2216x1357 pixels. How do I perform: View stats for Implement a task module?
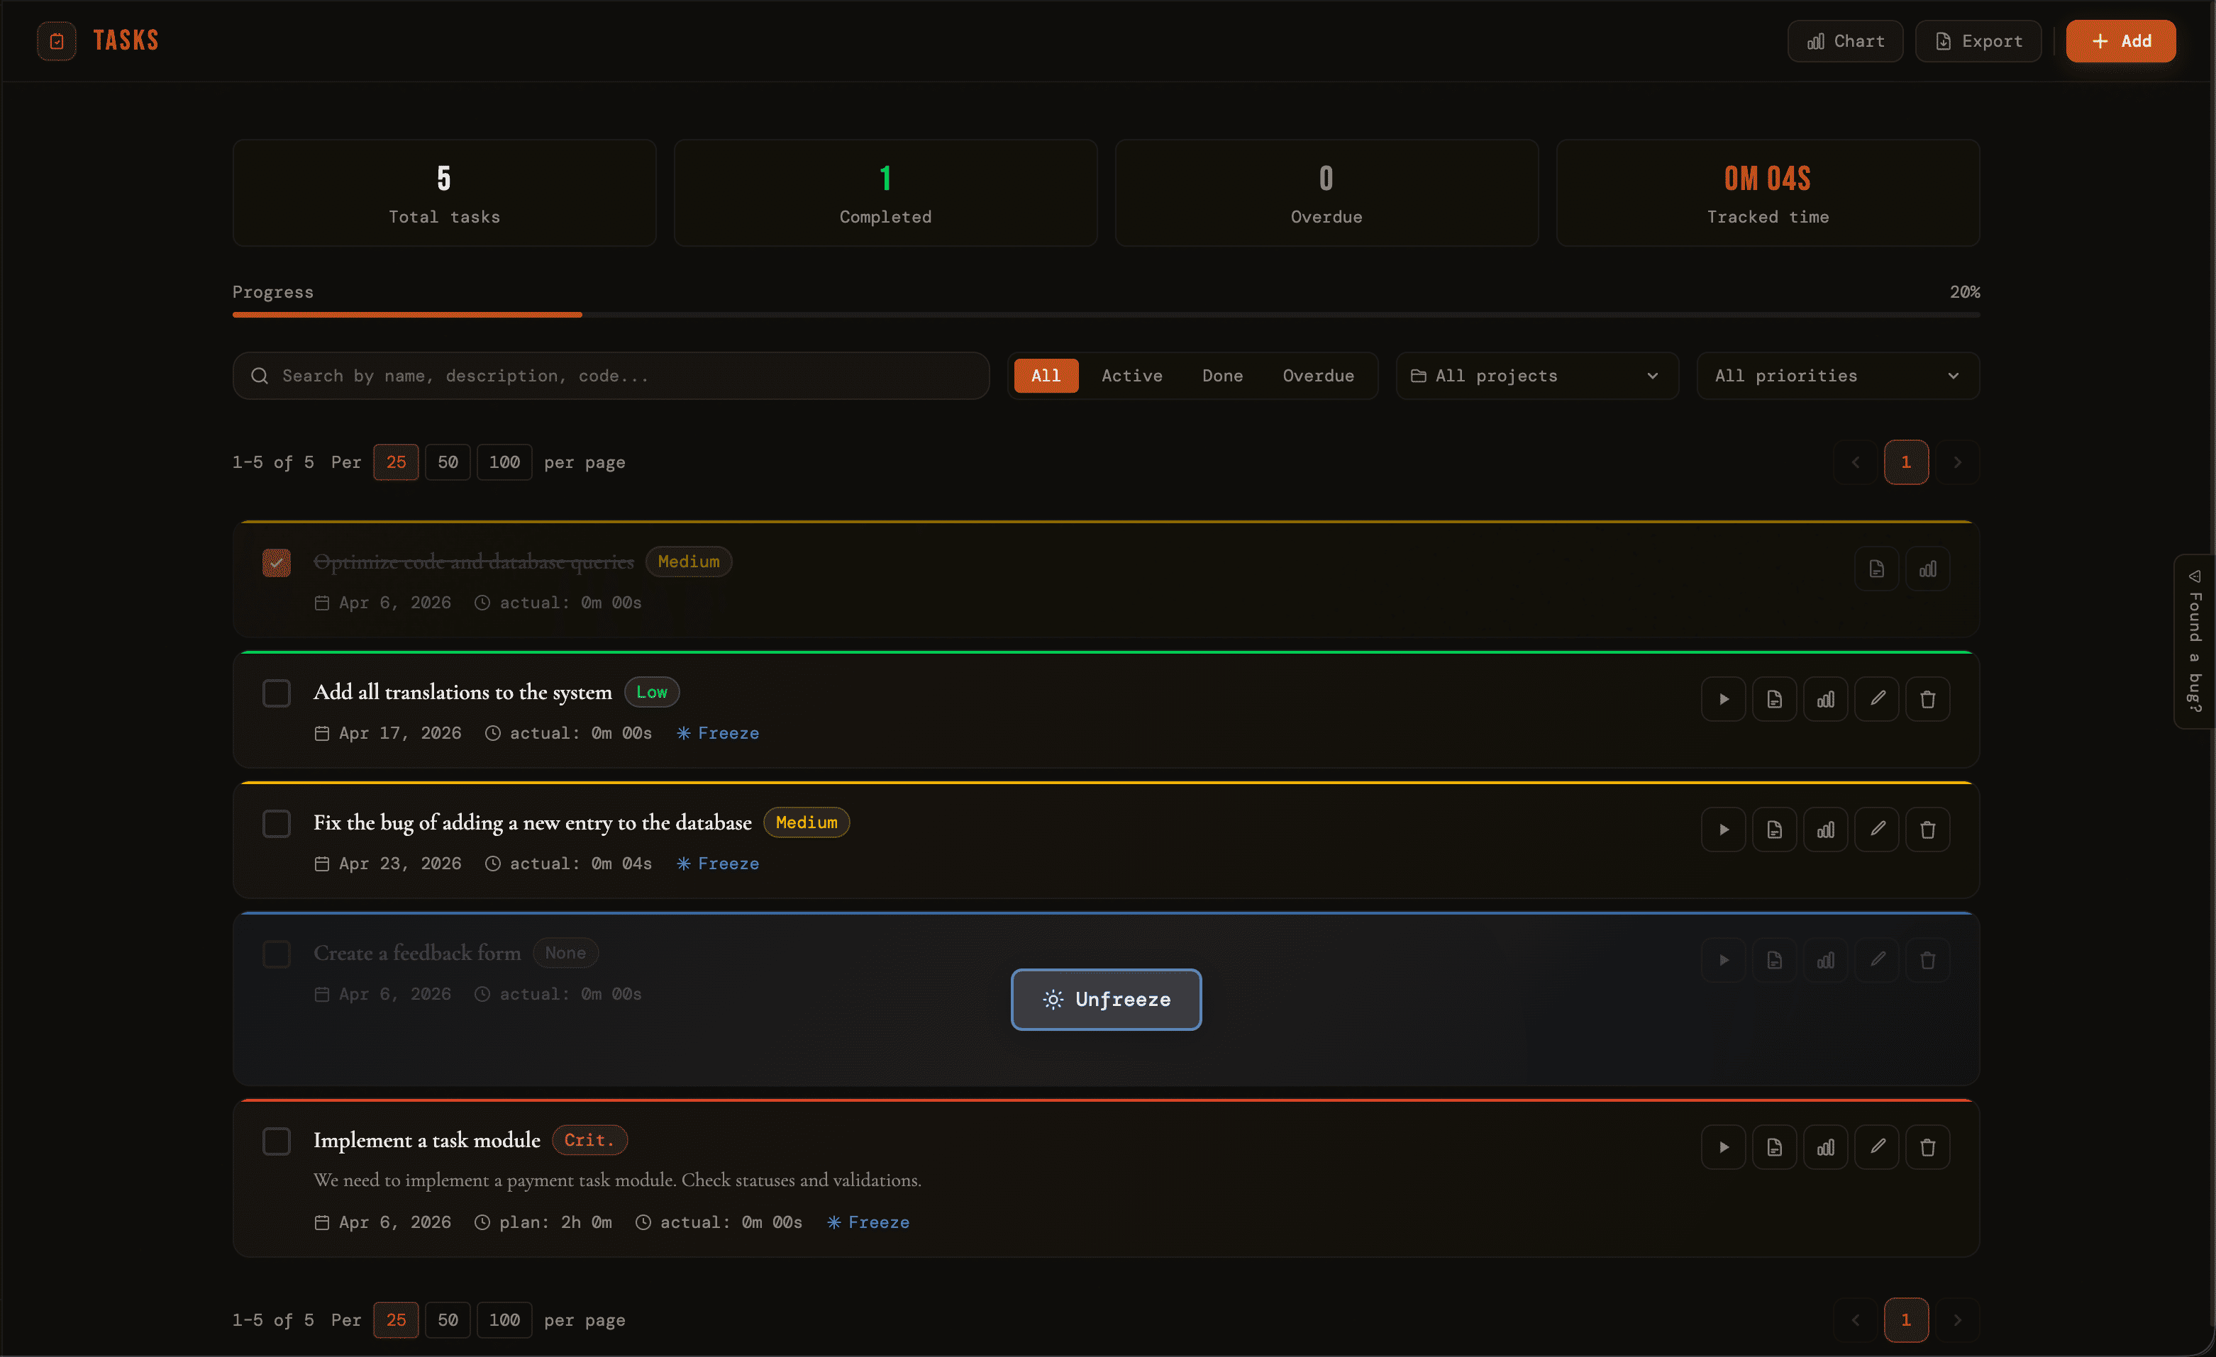coord(1826,1146)
